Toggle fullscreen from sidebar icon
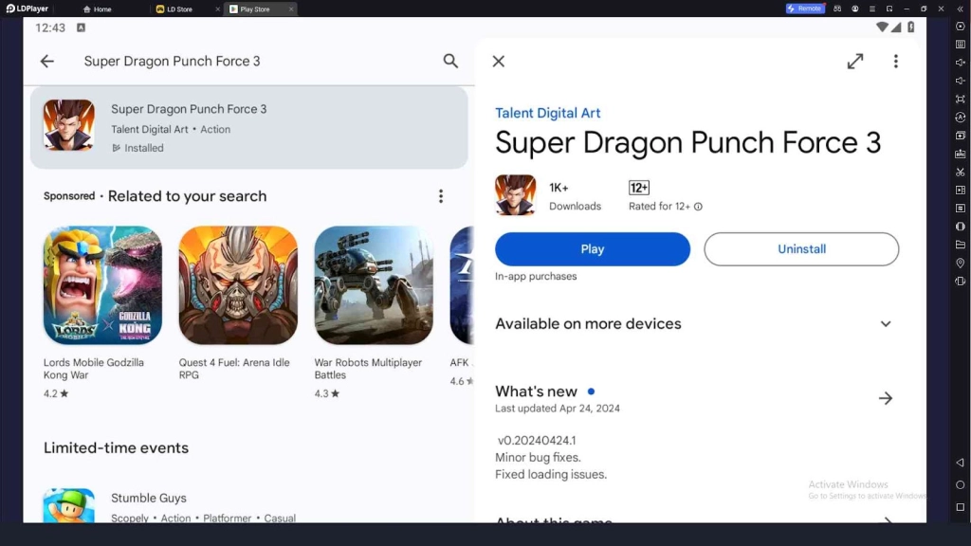The image size is (971, 546). tap(961, 99)
